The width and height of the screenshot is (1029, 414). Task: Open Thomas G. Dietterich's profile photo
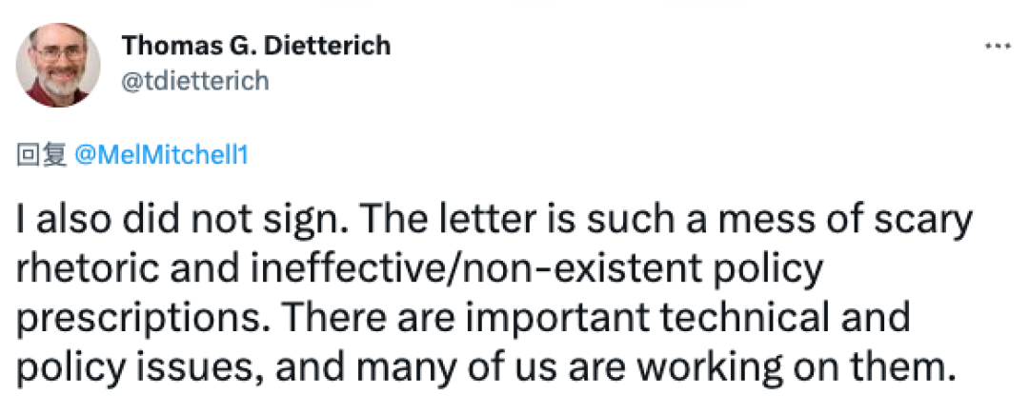pyautogui.click(x=58, y=65)
